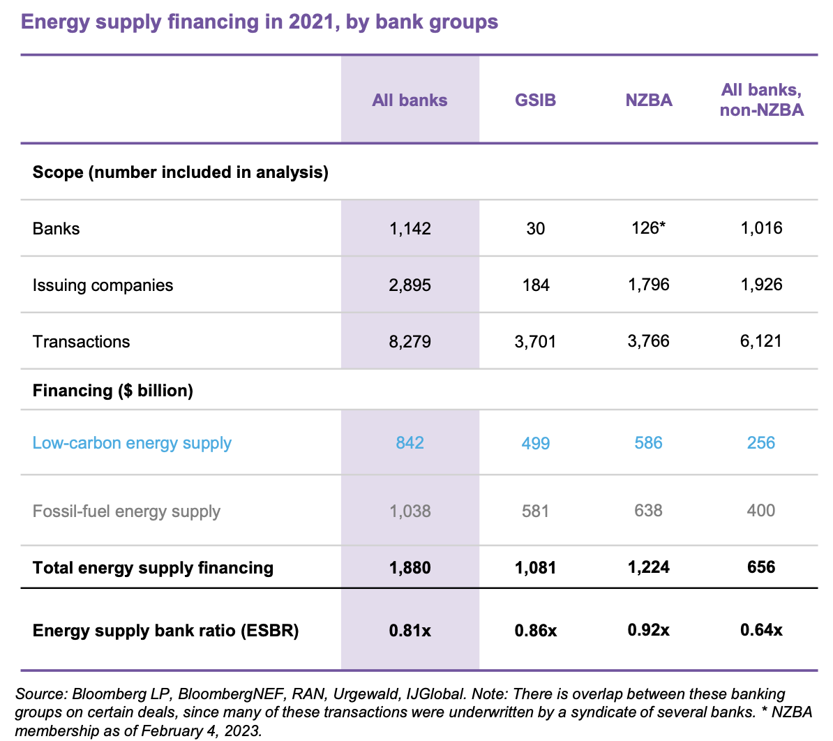Click the 0.92x ESBR value for NZBA
This screenshot has height=741, width=833.
[648, 630]
